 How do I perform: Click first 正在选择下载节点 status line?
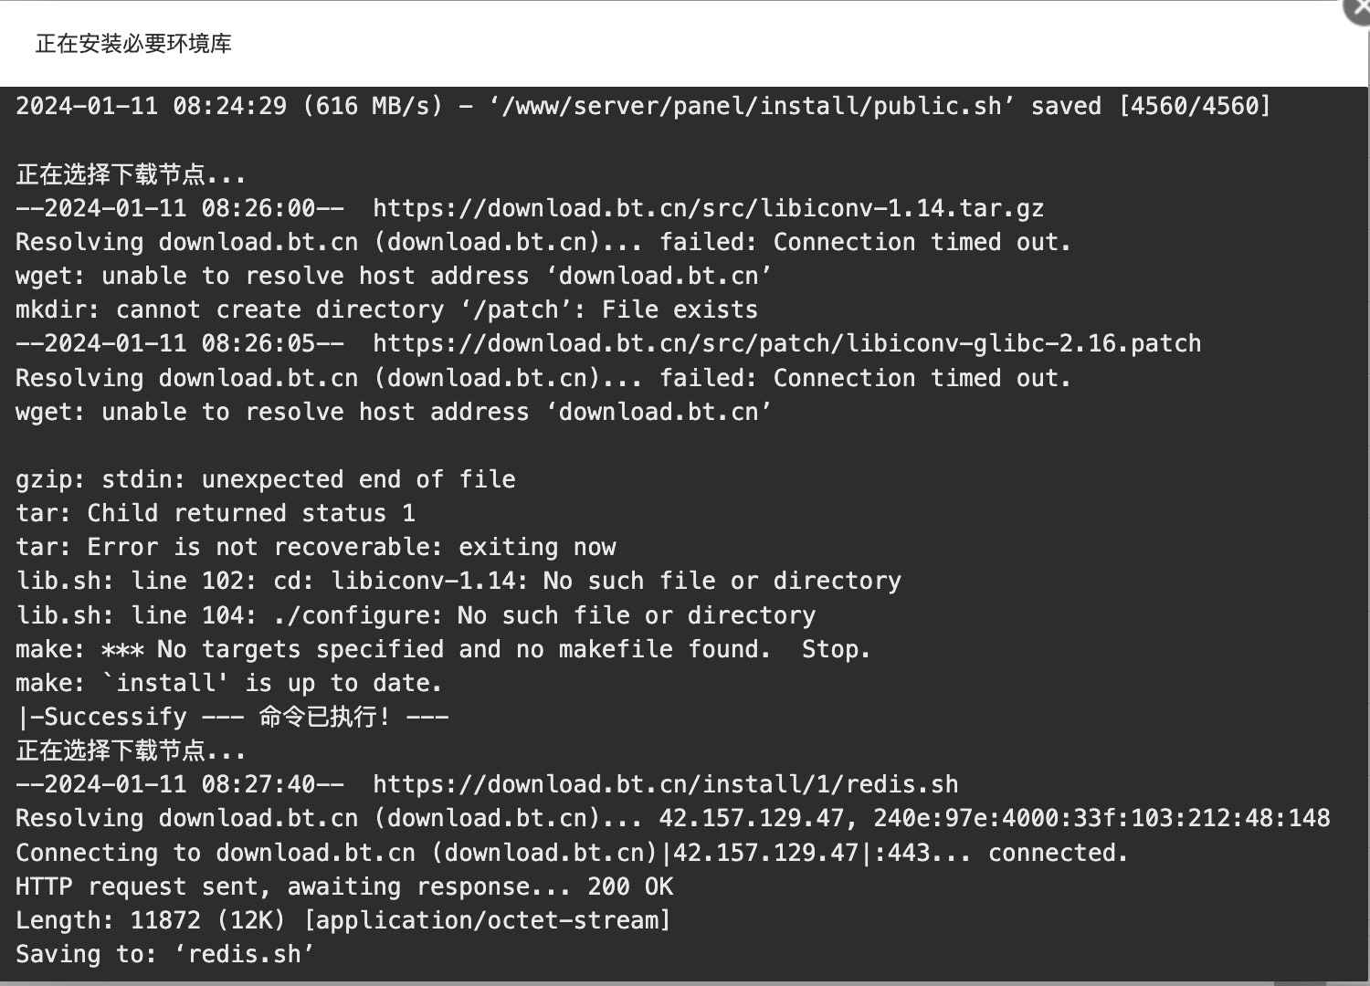pyautogui.click(x=131, y=174)
